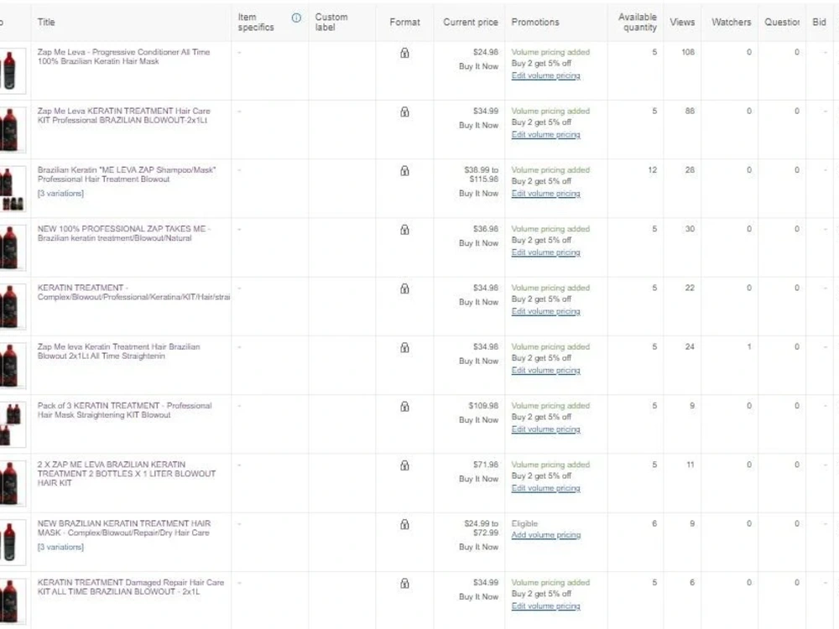Click format icon for Pack of 3 KERATIN TREATMENT

[x=404, y=406]
